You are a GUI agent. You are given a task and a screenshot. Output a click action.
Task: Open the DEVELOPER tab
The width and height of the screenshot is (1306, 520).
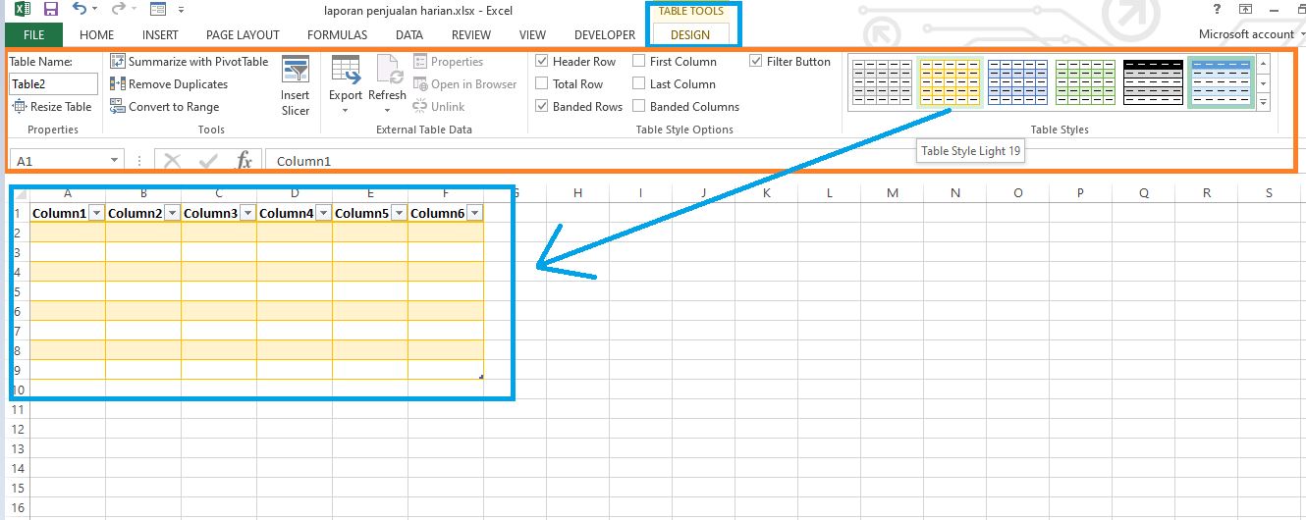click(x=605, y=34)
